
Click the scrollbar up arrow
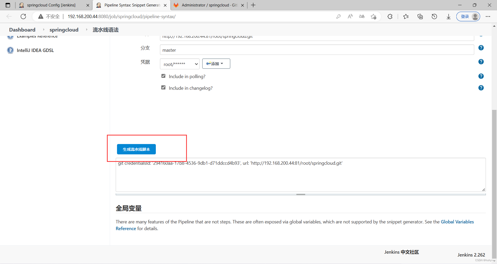[x=494, y=26]
